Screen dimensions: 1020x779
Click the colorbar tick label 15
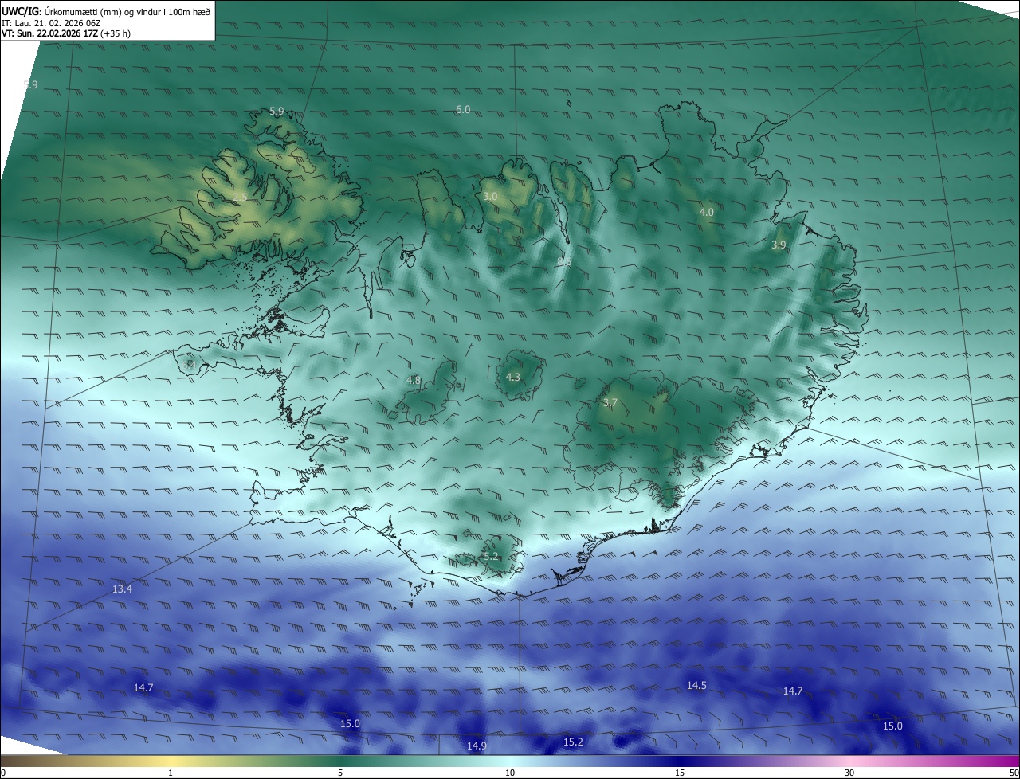tap(680, 773)
